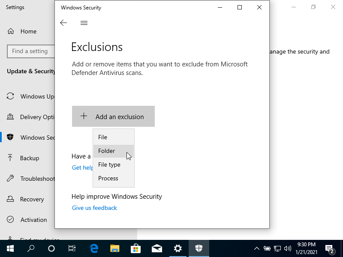The image size is (343, 257).
Task: Click the power/battery tray icon
Action: 267,248
